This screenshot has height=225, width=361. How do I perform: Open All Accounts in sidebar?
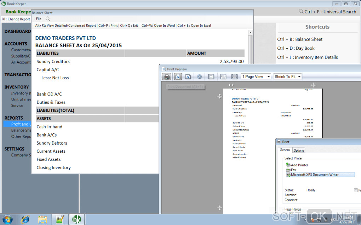click(x=21, y=62)
